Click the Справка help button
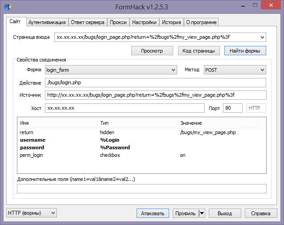Image resolution: width=284 pixels, height=225 pixels. pos(260,213)
